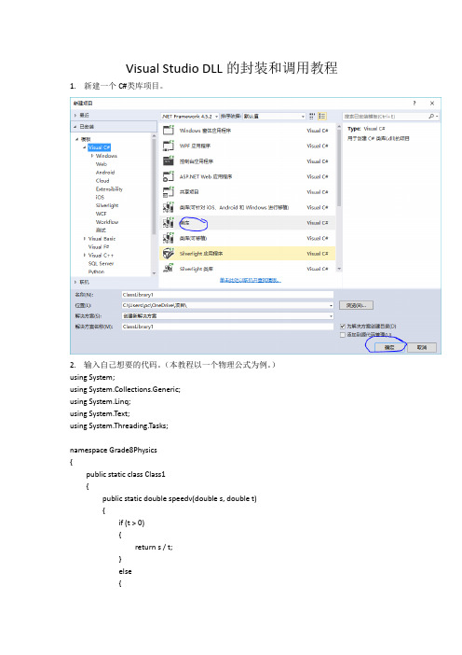
Task: Select the portable class library template icon
Action: click(168, 238)
